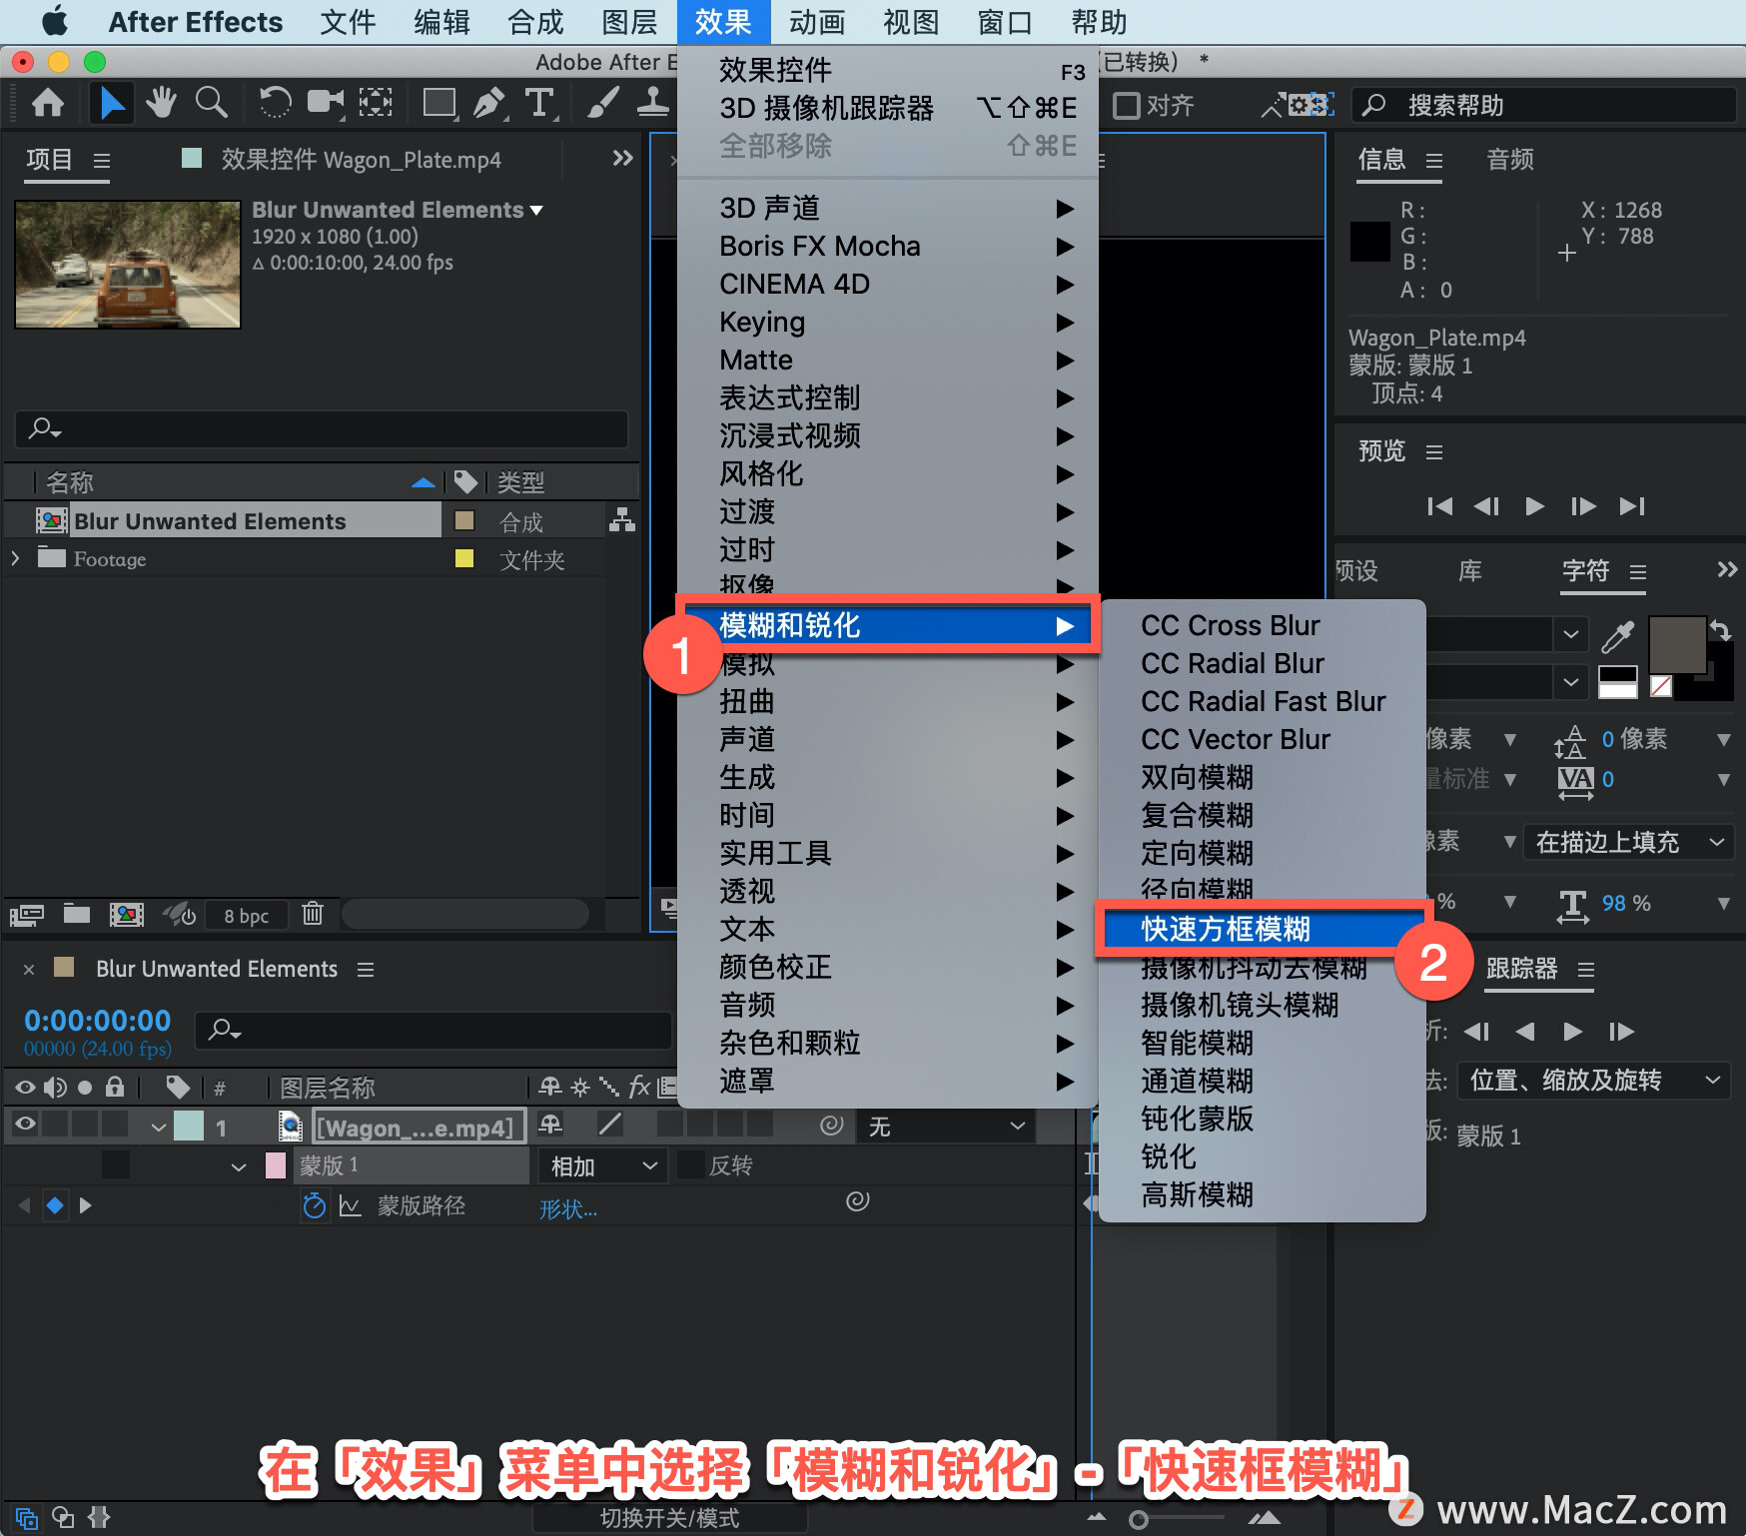Collapse the Wagon layer twirl arrow
Screen dimensions: 1746x1536
(158, 1127)
